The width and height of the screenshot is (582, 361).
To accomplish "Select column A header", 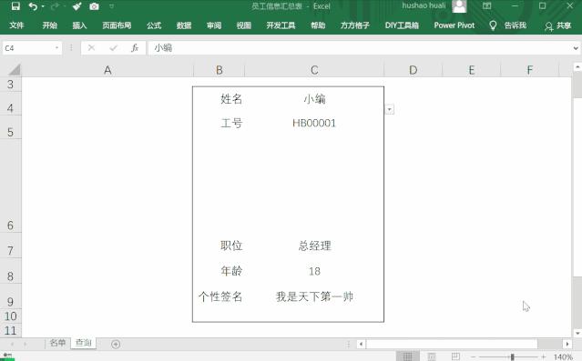I will [107, 70].
